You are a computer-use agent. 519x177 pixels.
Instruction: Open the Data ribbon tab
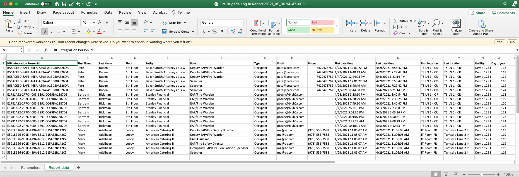point(108,12)
